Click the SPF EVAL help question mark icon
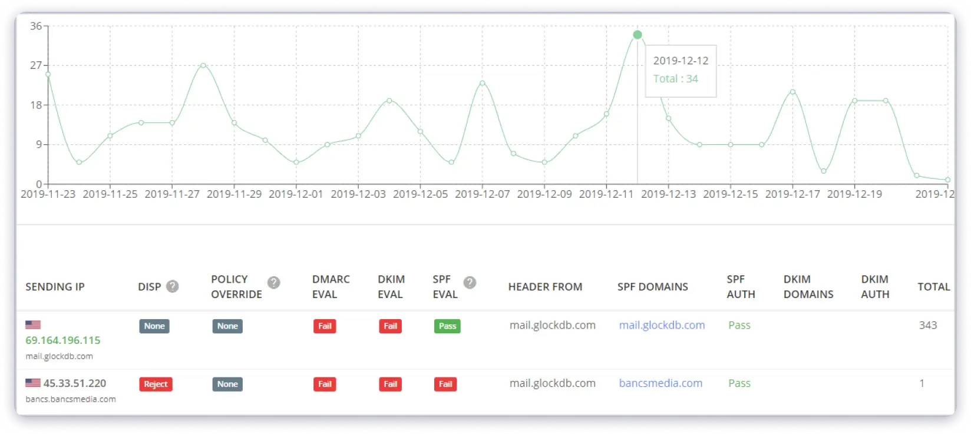The width and height of the screenshot is (971, 434). [x=470, y=283]
